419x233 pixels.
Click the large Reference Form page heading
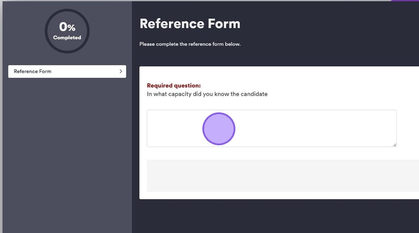click(x=189, y=24)
